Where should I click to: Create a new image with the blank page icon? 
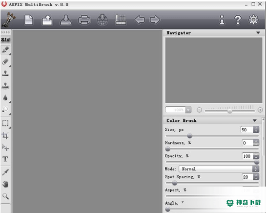pyautogui.click(x=29, y=20)
